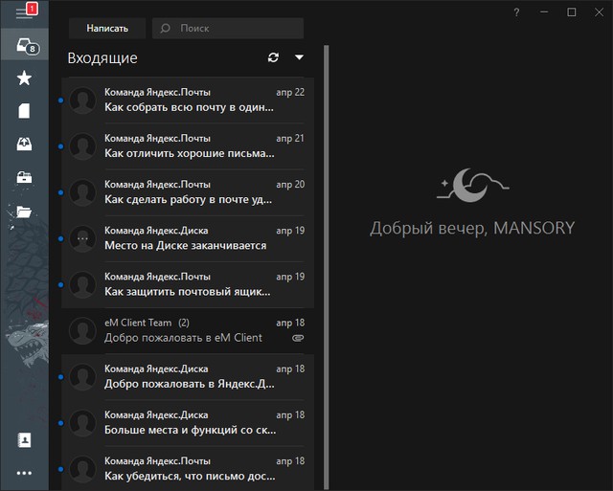The width and height of the screenshot is (613, 491).
Task: Open the hamburger menu with notification badge
Action: coord(24,12)
